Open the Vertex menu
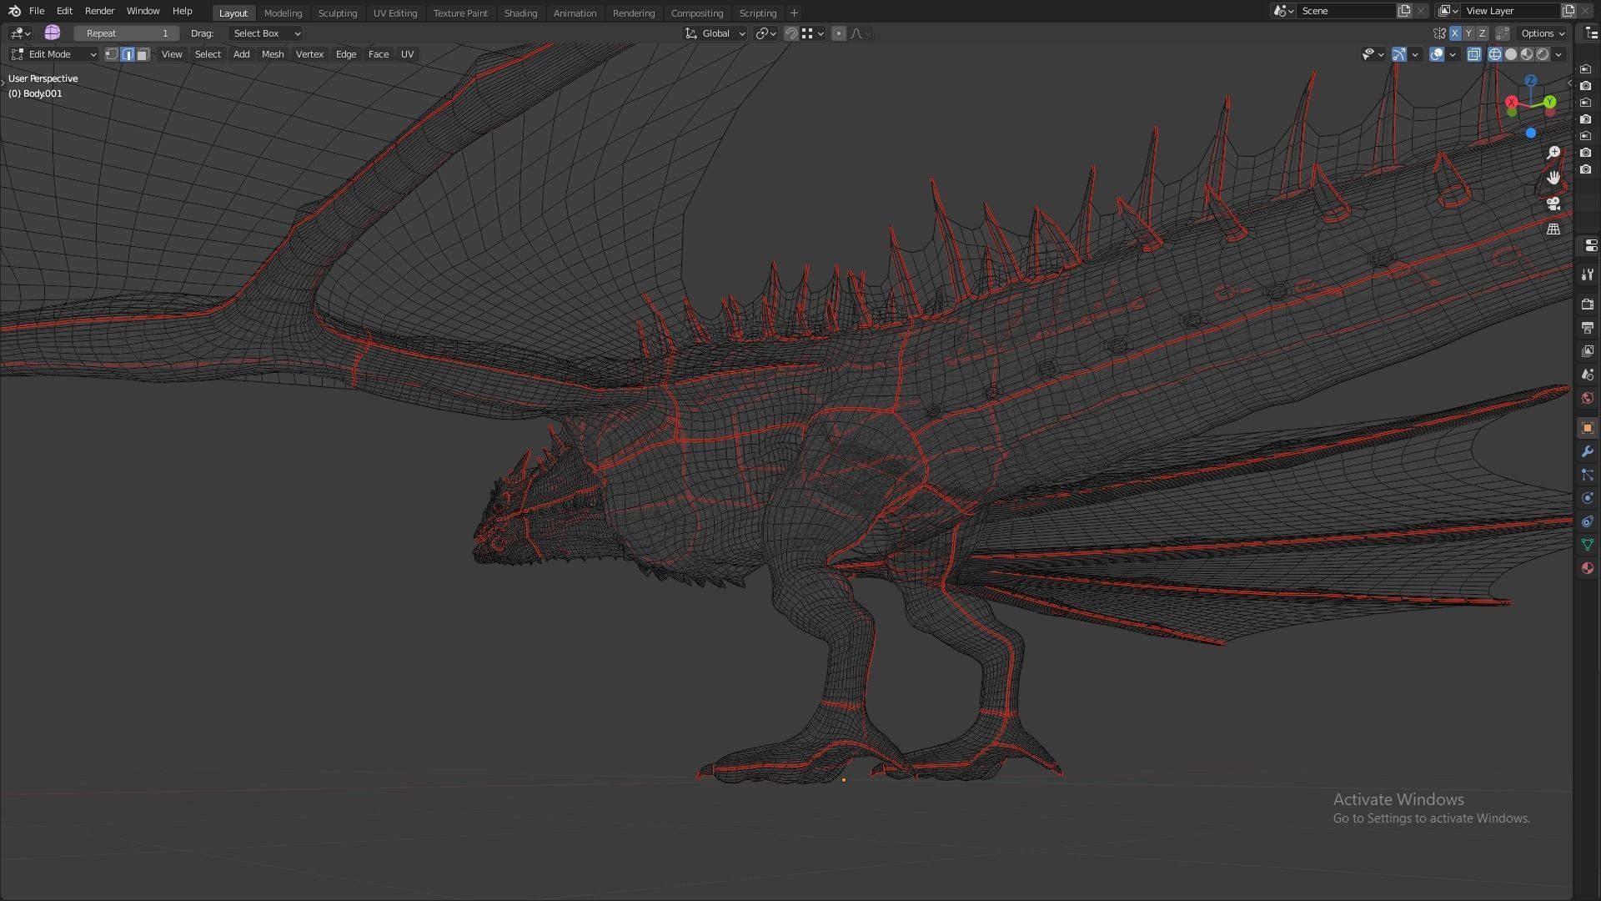The image size is (1601, 901). (x=309, y=54)
